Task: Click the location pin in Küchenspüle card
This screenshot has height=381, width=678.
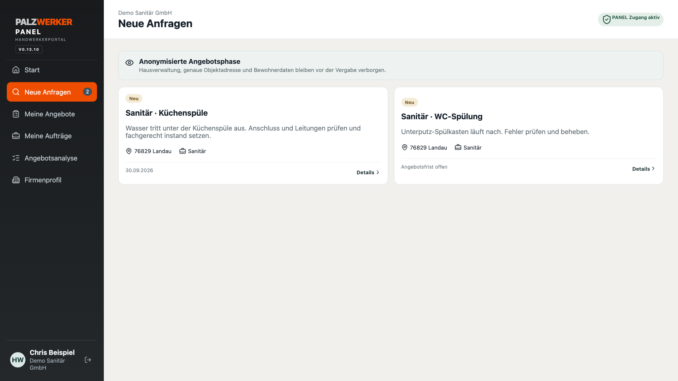Action: pyautogui.click(x=129, y=151)
